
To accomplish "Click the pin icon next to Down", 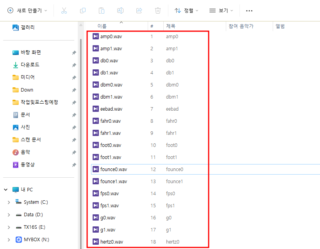I will pyautogui.click(x=74, y=90).
